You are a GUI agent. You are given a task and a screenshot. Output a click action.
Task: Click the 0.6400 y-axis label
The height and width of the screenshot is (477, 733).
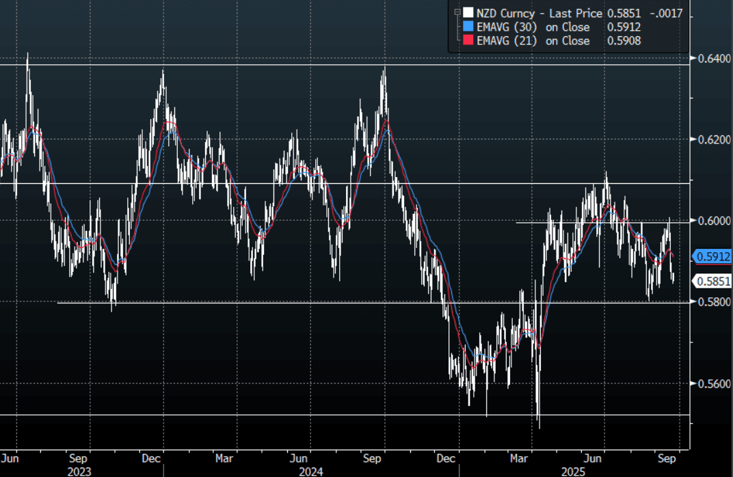713,58
